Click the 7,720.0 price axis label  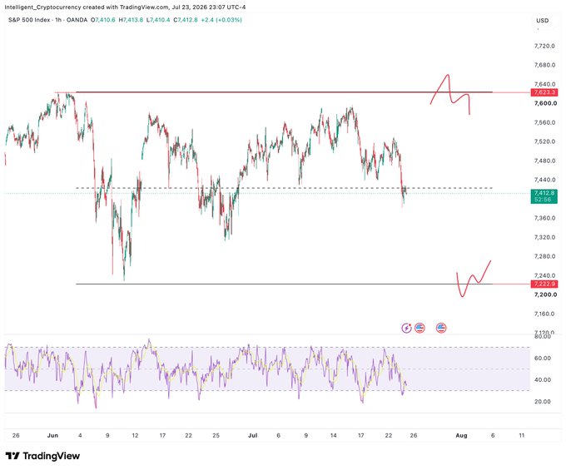[x=544, y=47]
